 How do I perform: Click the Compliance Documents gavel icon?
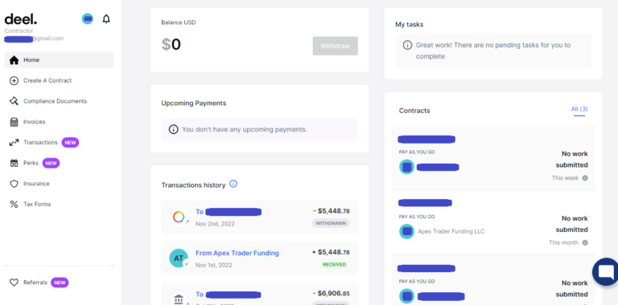click(x=14, y=101)
